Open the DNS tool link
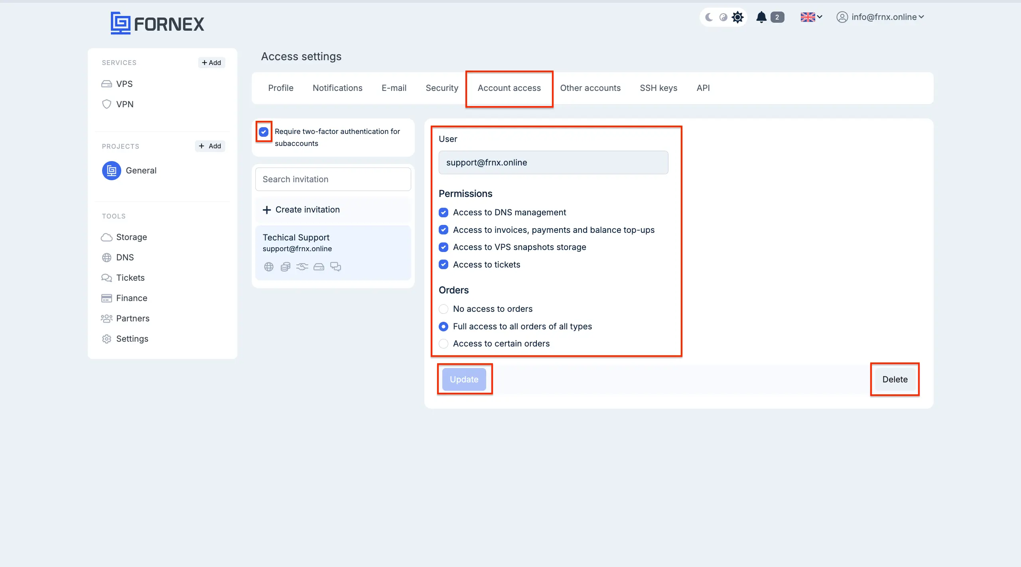This screenshot has width=1021, height=567. [125, 258]
